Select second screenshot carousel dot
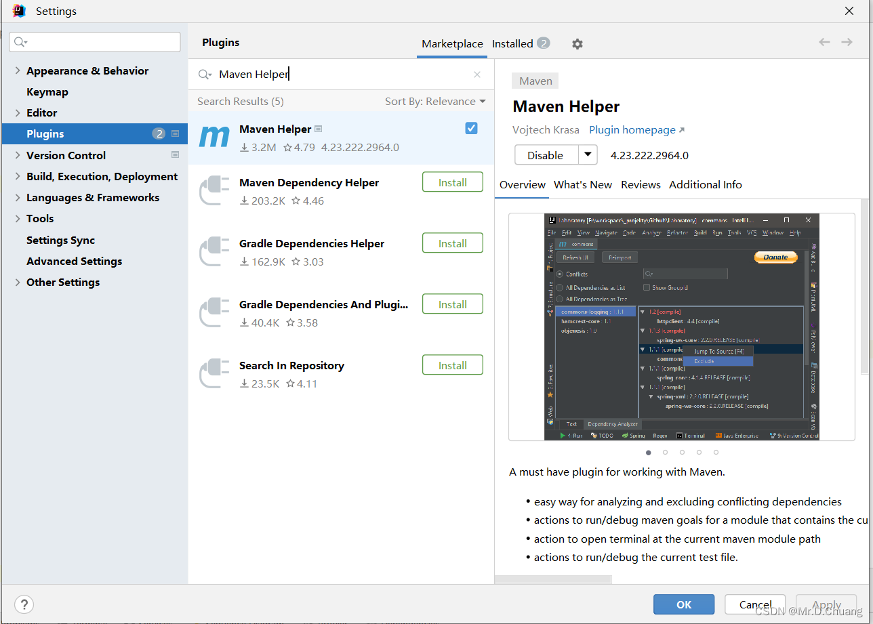The height and width of the screenshot is (624, 873). tap(666, 453)
